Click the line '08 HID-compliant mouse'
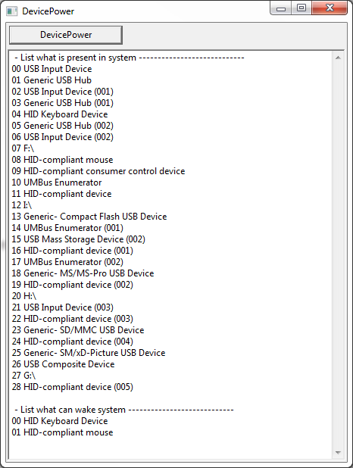The image size is (353, 468). click(62, 160)
